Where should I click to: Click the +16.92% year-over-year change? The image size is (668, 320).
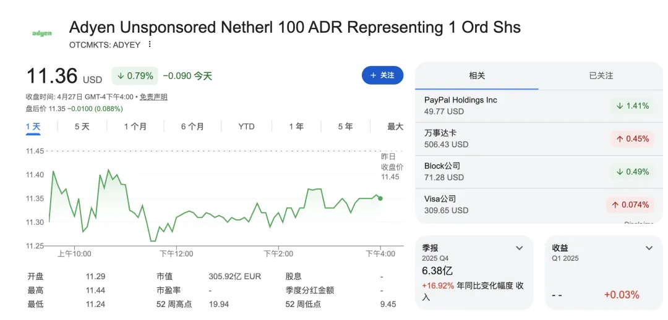pos(438,286)
